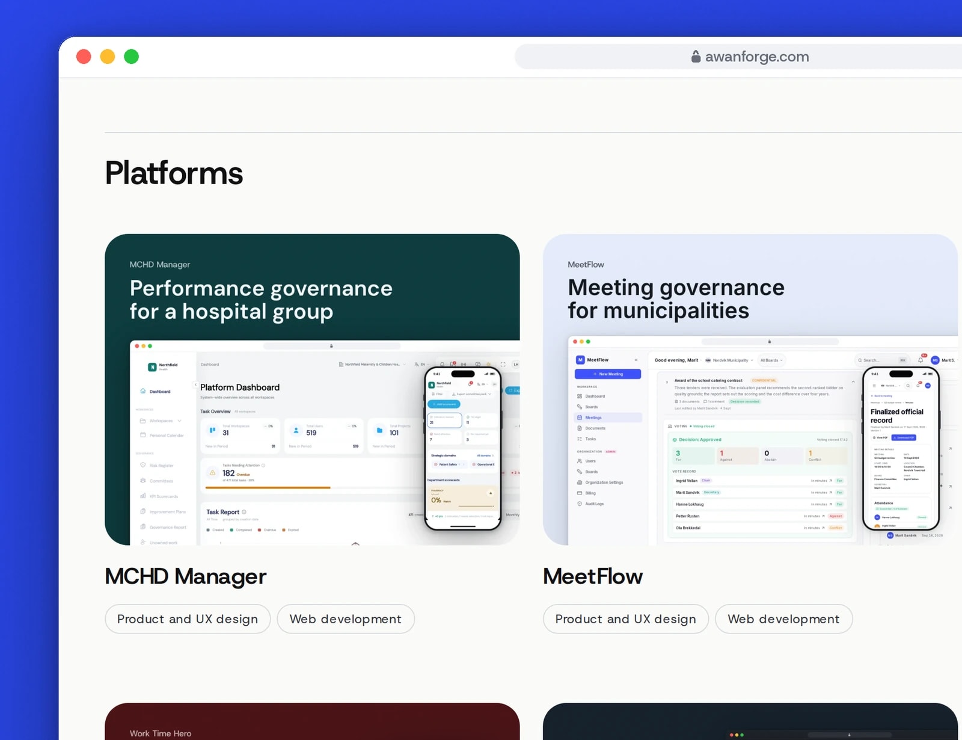Open the MeetFlow meeting governance card image

[750, 389]
